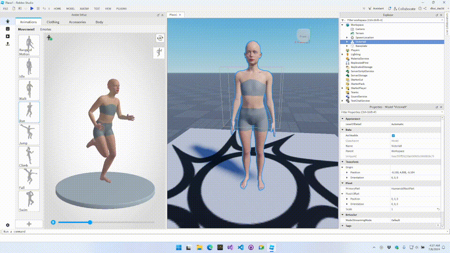Open the Emotes sub-tab
The height and width of the screenshot is (253, 450).
[45, 29]
